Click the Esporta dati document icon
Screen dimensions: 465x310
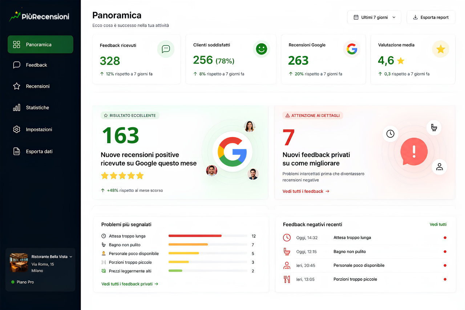pyautogui.click(x=16, y=152)
